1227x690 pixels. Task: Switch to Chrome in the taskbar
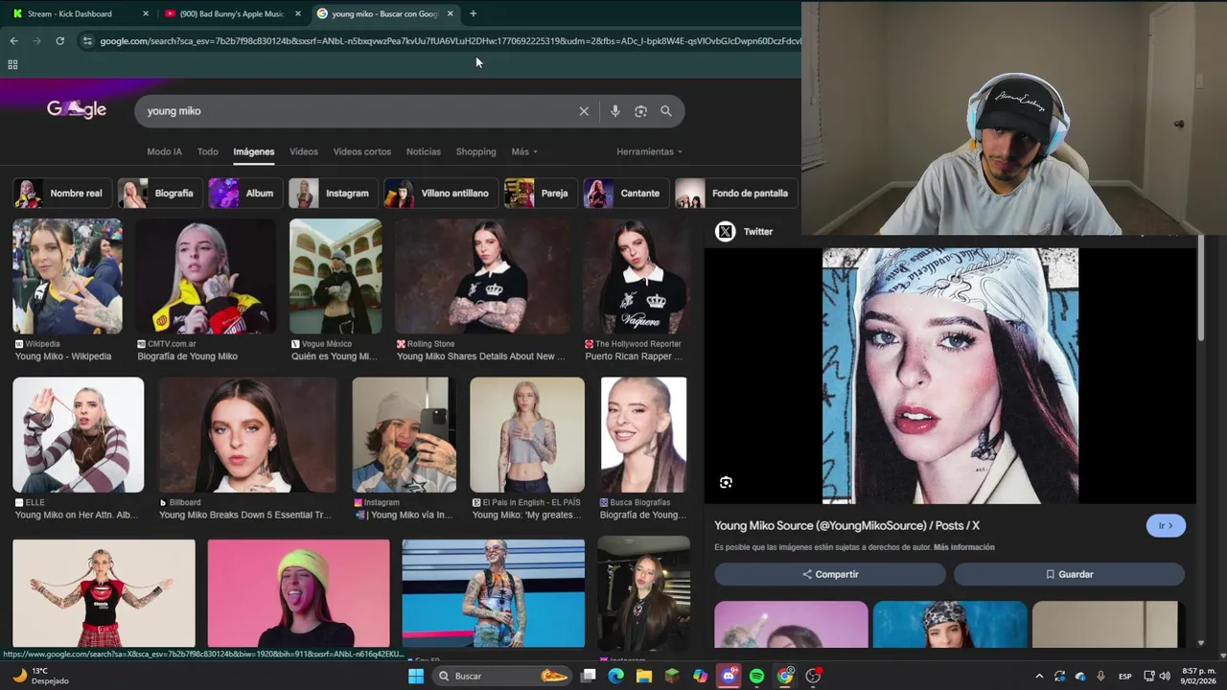tap(785, 676)
